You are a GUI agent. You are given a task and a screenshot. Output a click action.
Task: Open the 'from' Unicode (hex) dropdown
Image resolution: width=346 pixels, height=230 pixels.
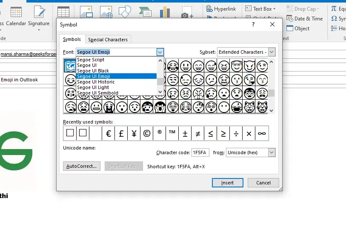272,152
